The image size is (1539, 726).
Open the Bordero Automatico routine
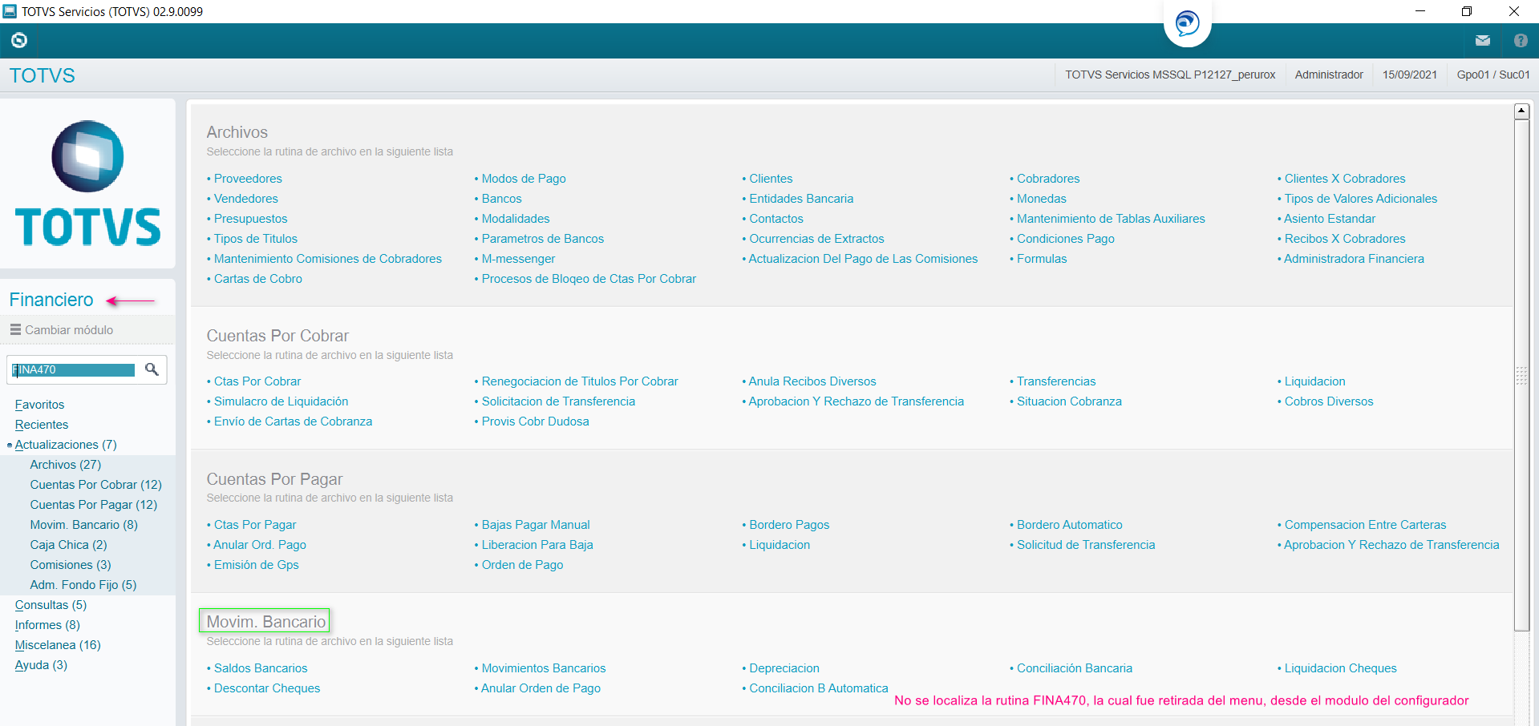(x=1070, y=525)
